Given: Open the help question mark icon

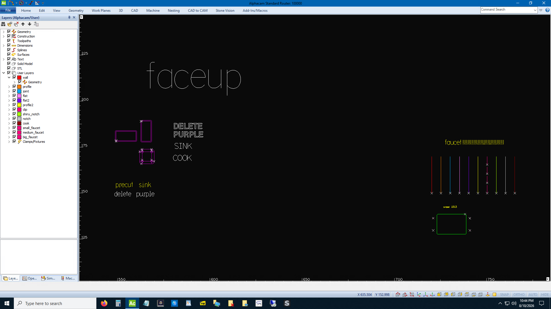Looking at the screenshot, I should click(x=547, y=10).
